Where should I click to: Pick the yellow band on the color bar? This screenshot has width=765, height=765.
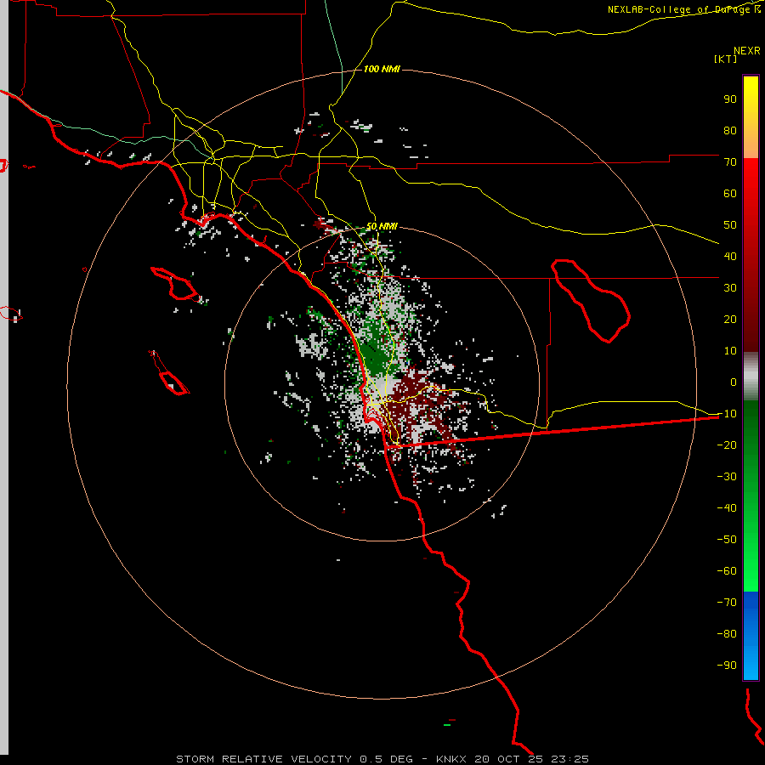click(751, 93)
